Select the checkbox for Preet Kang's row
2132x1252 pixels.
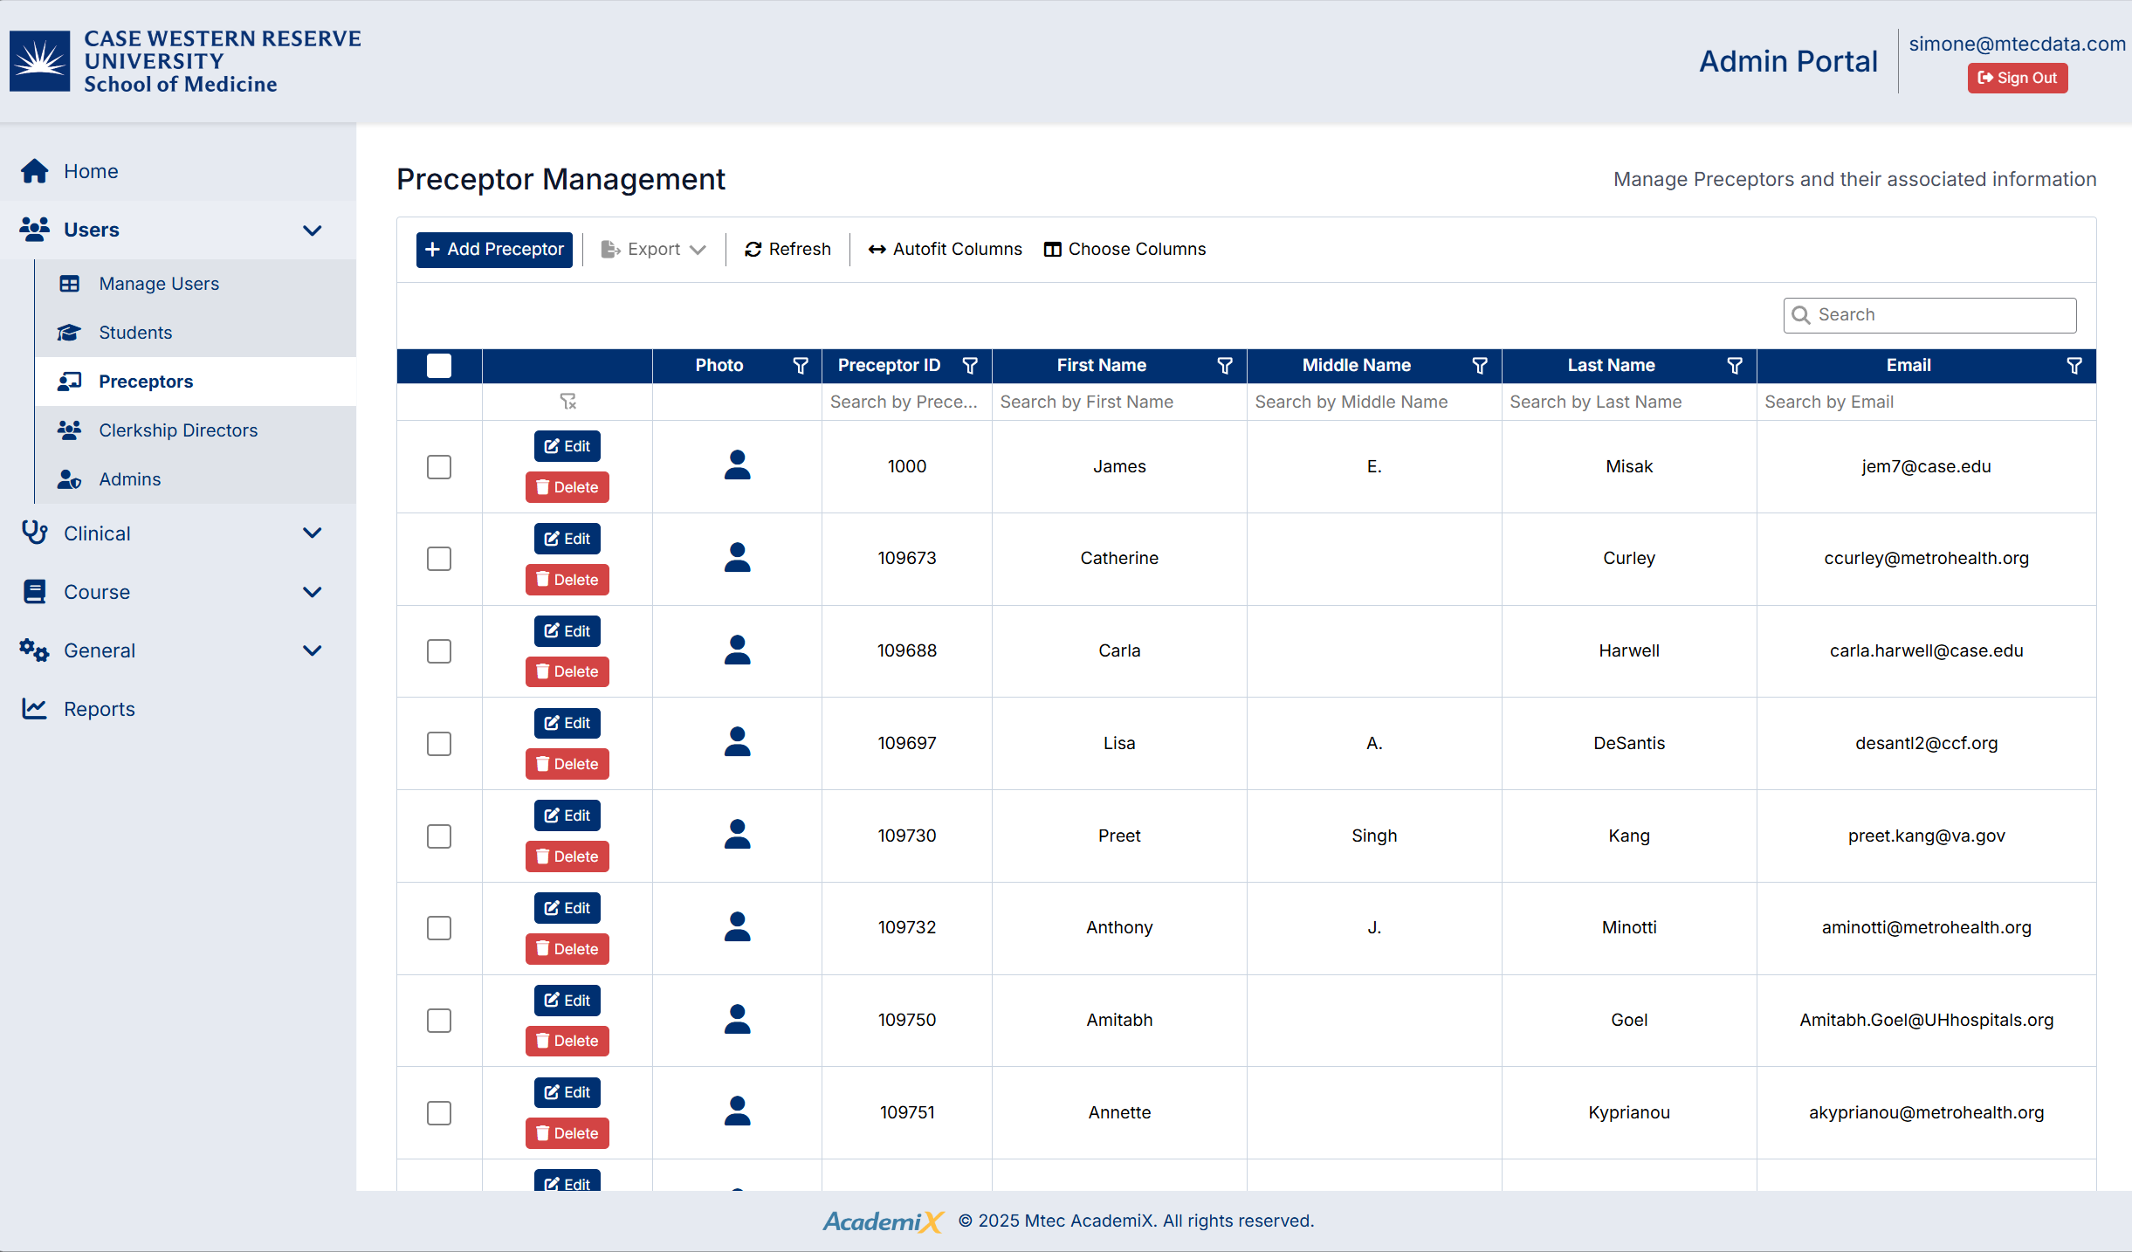click(439, 836)
